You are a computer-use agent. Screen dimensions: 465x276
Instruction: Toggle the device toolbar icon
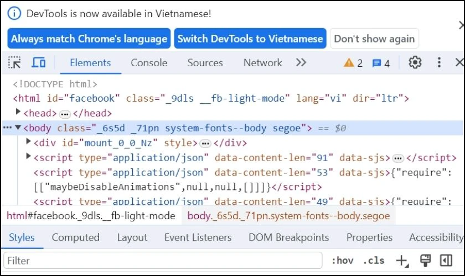(39, 63)
